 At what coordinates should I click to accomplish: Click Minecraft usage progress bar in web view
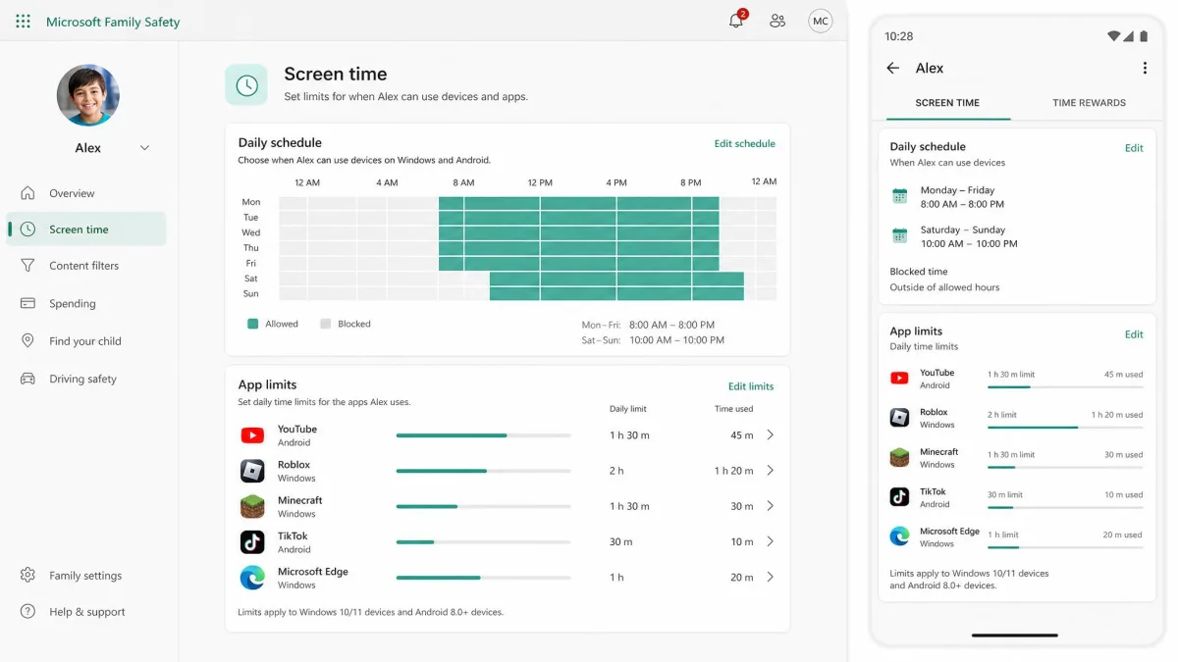pos(483,506)
